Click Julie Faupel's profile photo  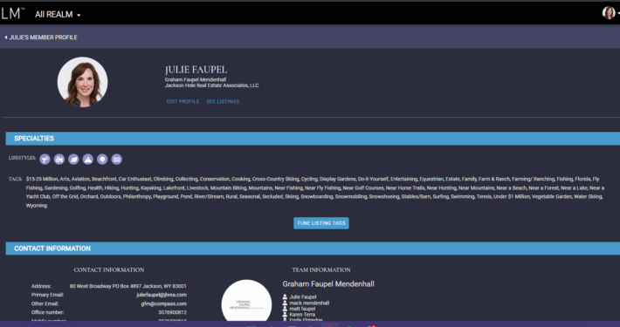(82, 82)
